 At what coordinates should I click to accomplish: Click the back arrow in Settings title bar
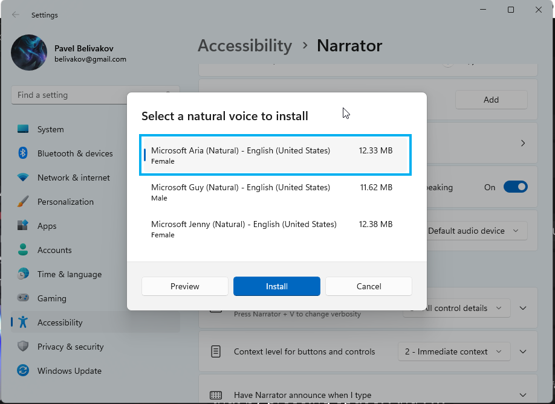pyautogui.click(x=15, y=14)
